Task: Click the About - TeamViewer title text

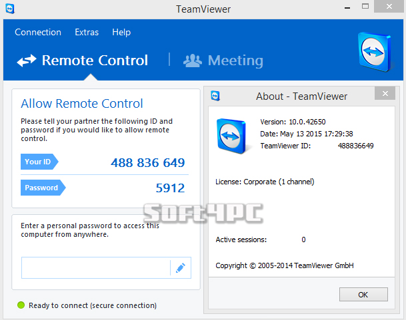Action: pyautogui.click(x=301, y=96)
